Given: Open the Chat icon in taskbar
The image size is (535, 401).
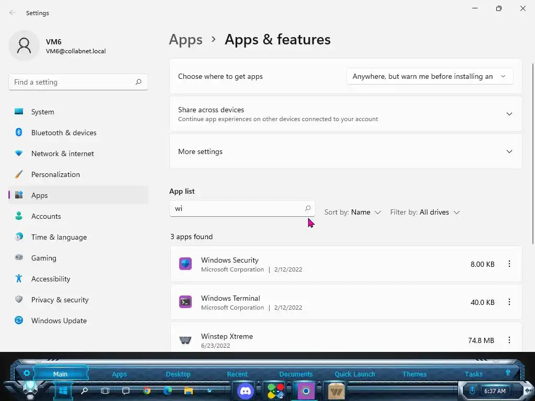Looking at the screenshot, I should pyautogui.click(x=125, y=391).
